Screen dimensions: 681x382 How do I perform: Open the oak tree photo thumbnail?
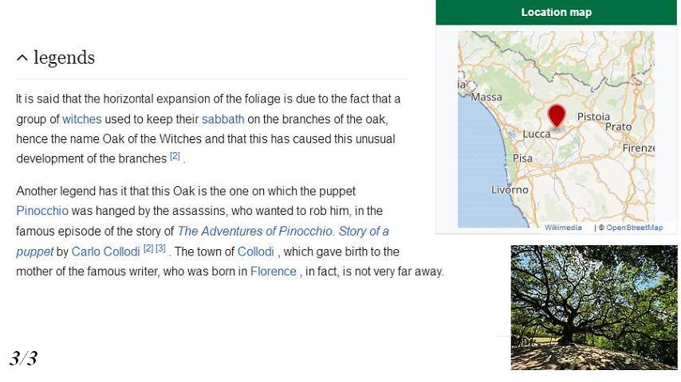pos(594,307)
